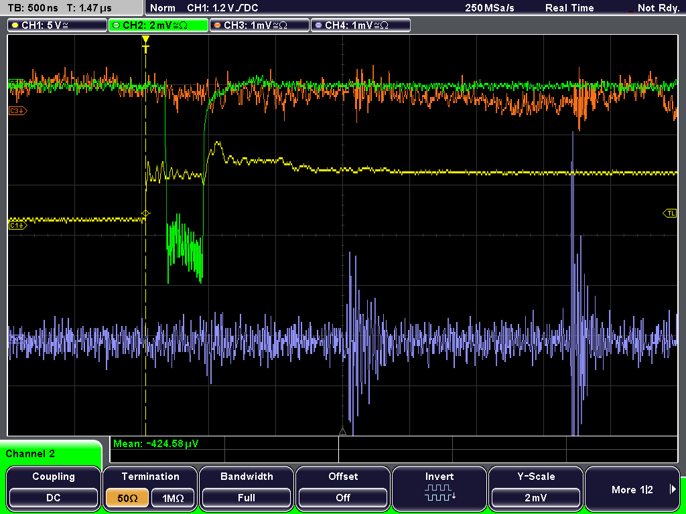The width and height of the screenshot is (686, 514).
Task: Click the Mean: -424.58 µV measurement
Action: pos(155,444)
